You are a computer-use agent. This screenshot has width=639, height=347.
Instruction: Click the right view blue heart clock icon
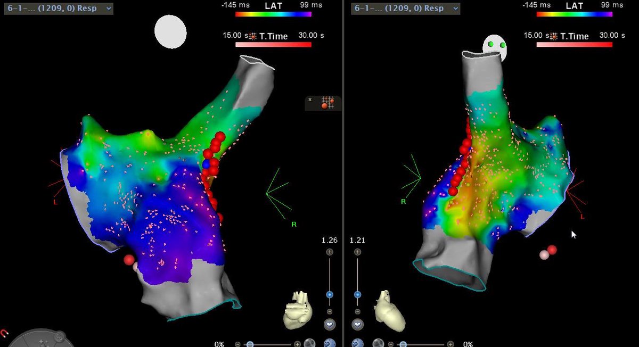pyautogui.click(x=357, y=343)
